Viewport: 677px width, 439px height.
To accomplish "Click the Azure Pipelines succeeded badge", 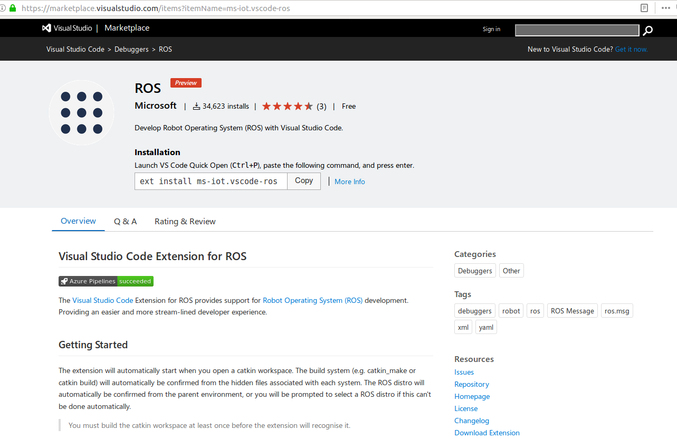I will (106, 281).
